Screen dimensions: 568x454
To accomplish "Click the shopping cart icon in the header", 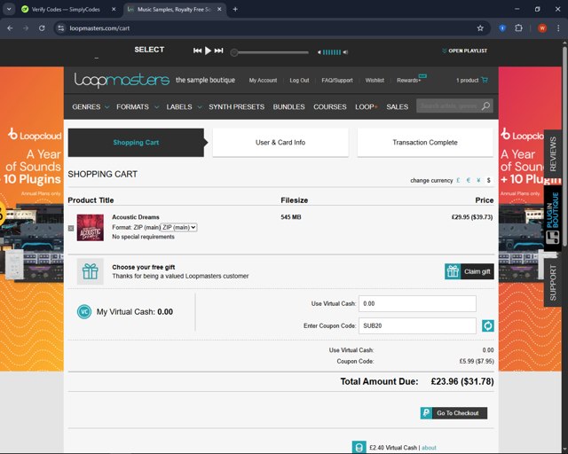I will click(485, 80).
